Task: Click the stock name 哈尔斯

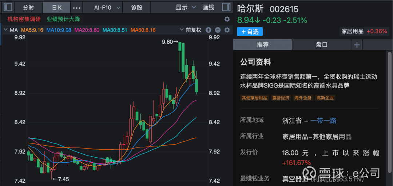Action: (x=251, y=9)
